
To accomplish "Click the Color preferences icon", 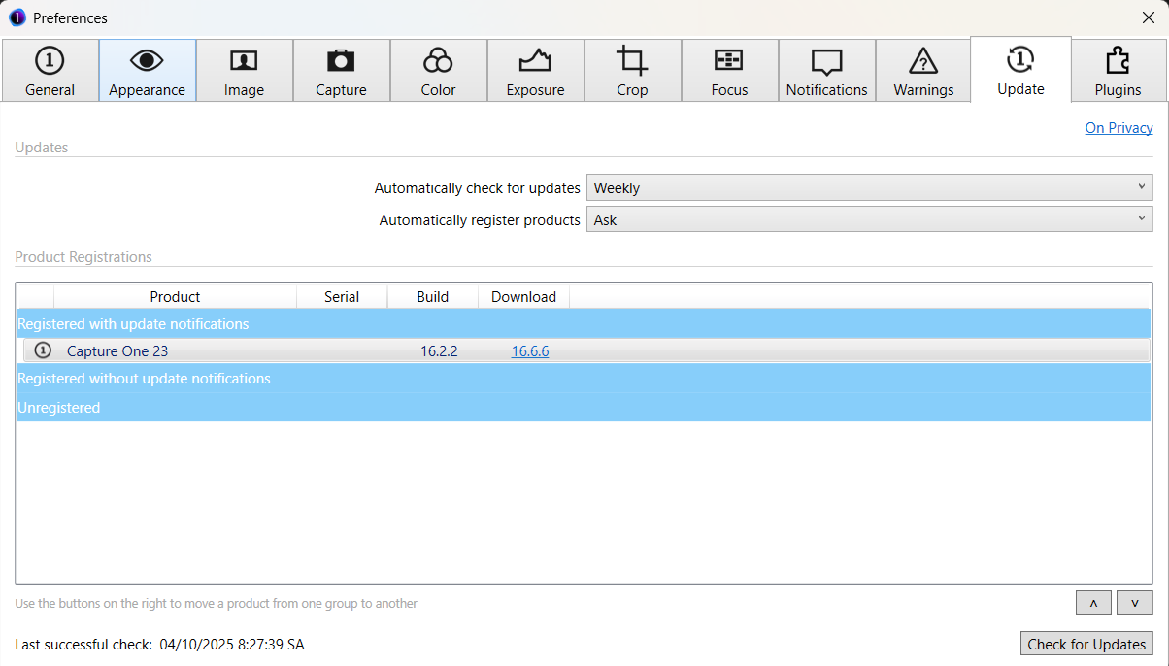I will [x=438, y=60].
